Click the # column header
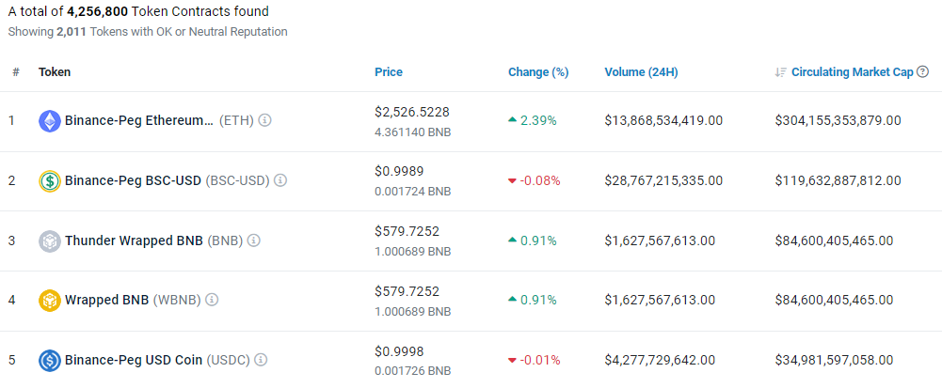942x388 pixels. click(x=16, y=72)
